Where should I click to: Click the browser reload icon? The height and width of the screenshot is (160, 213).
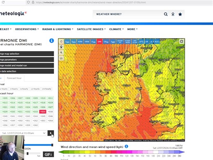click(3, 2)
